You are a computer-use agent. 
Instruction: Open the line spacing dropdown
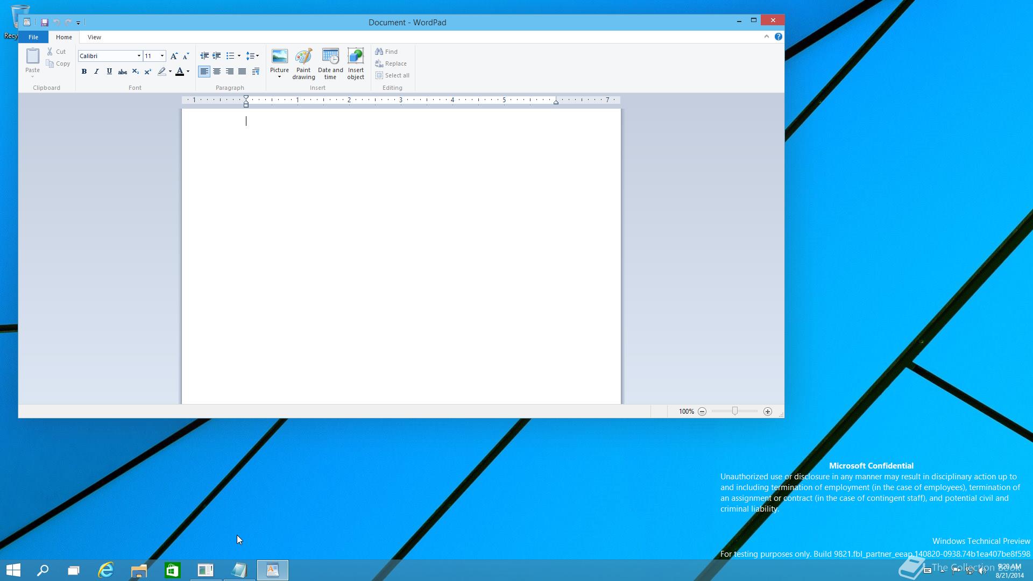coord(252,56)
